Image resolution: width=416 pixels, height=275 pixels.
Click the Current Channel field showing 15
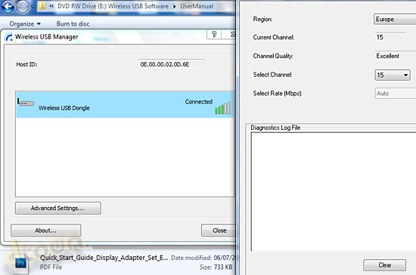pyautogui.click(x=390, y=37)
